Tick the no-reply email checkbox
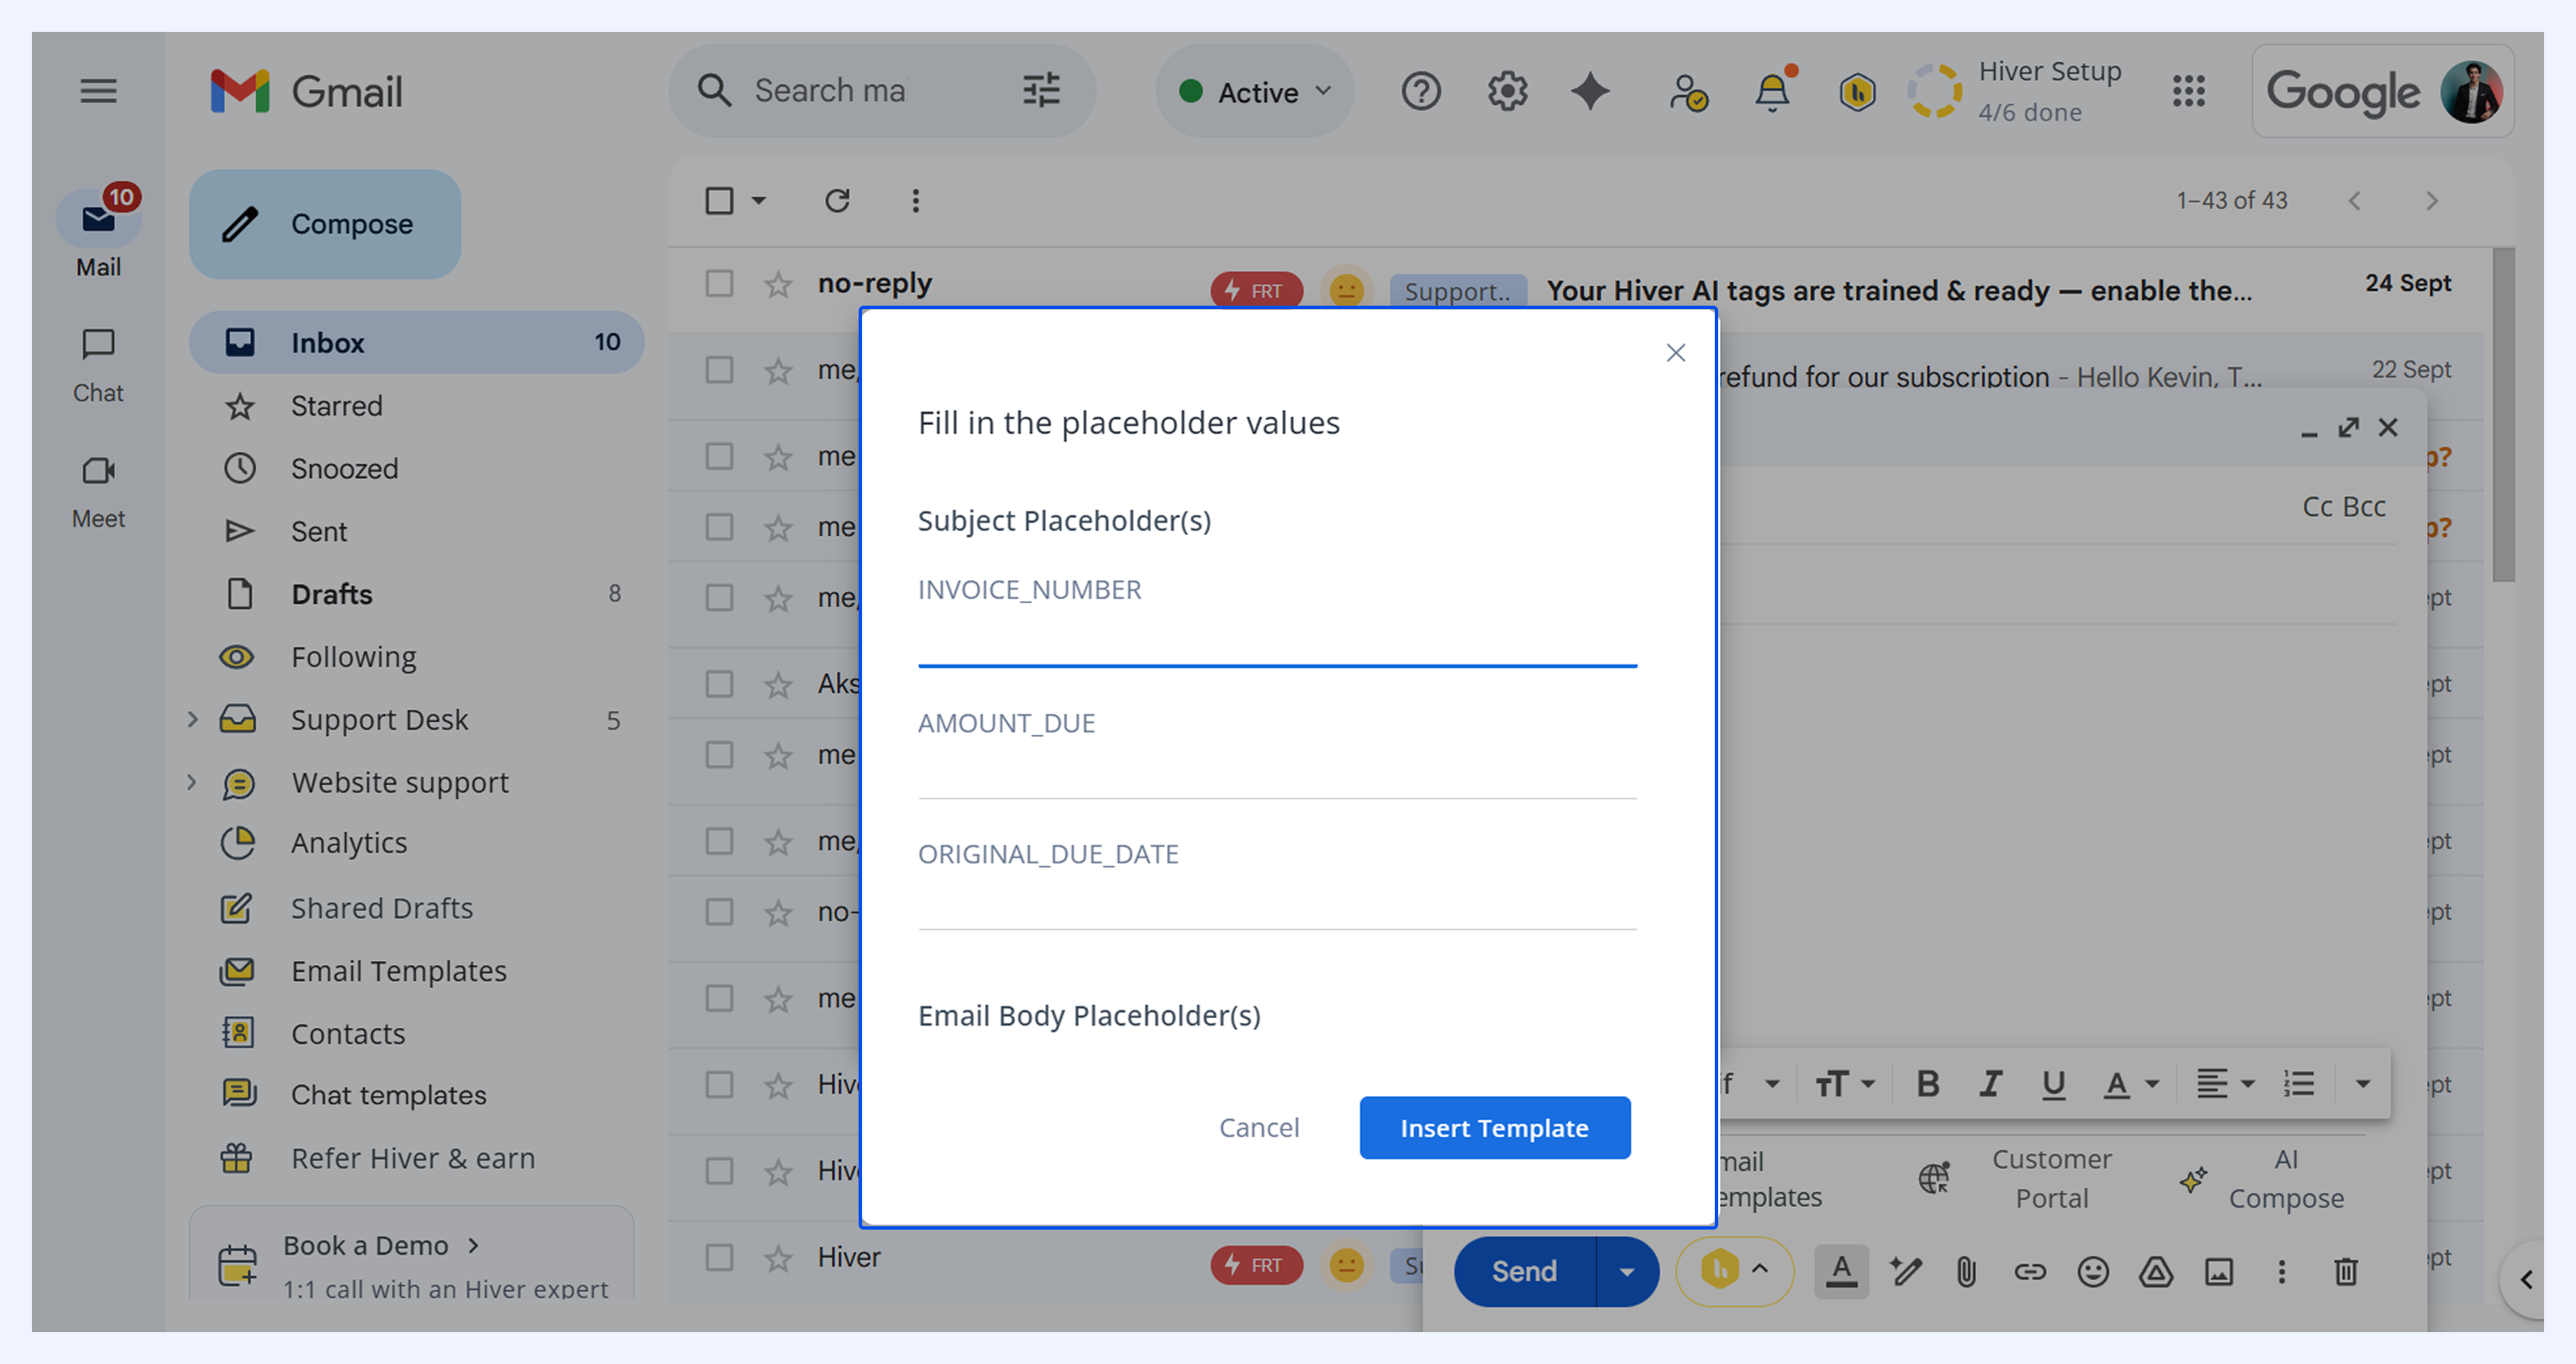This screenshot has width=2576, height=1364. [719, 284]
